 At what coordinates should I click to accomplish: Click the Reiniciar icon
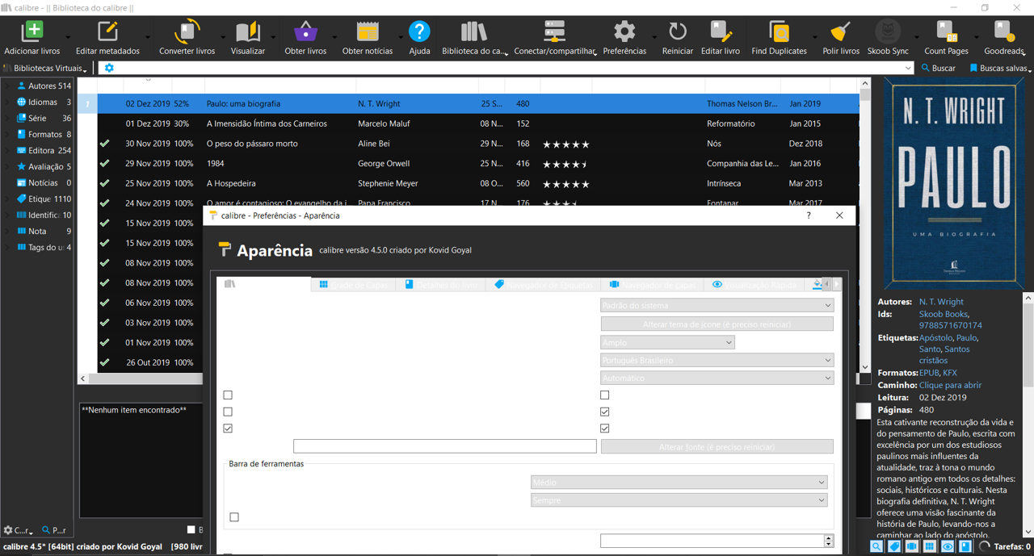pos(677,32)
